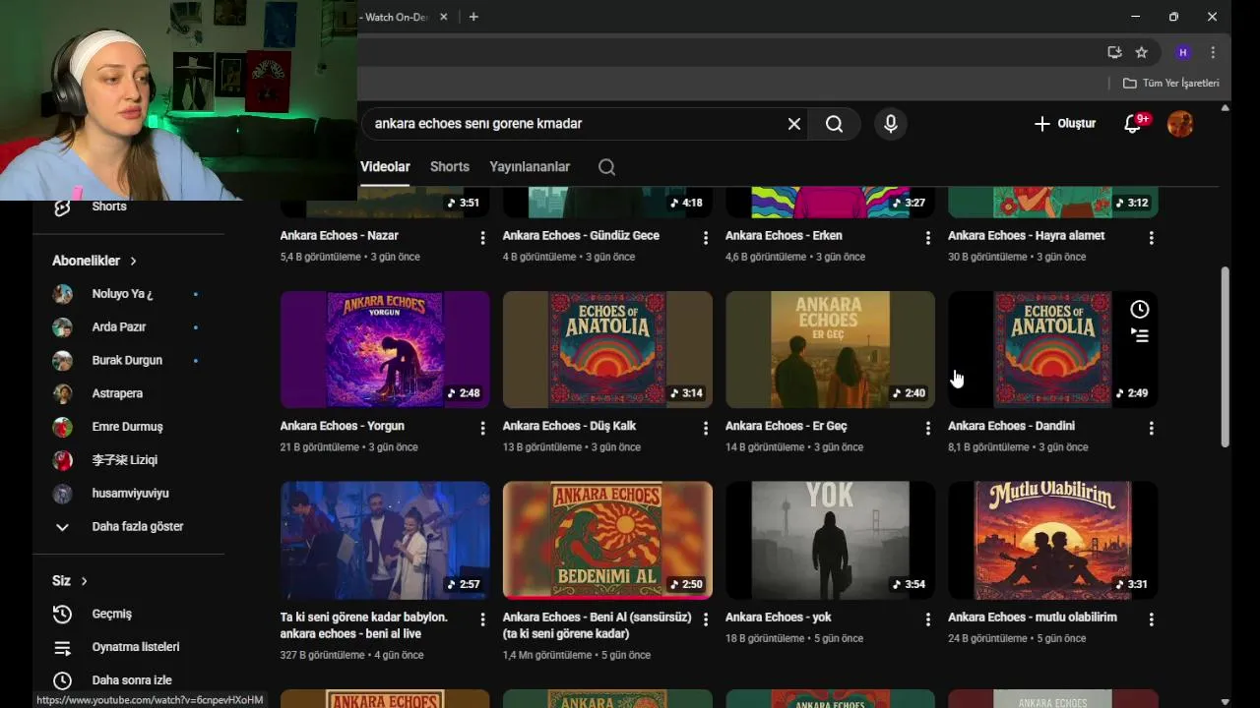Open the Dandini video thumbnail
1260x708 pixels.
[x=1052, y=349]
